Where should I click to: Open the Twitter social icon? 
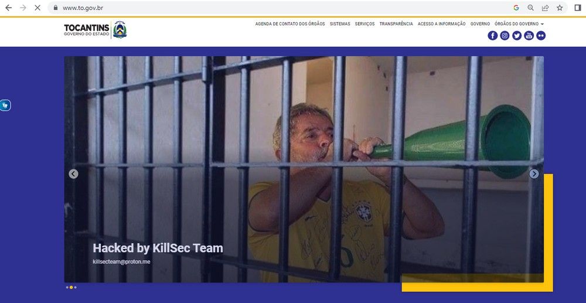516,36
